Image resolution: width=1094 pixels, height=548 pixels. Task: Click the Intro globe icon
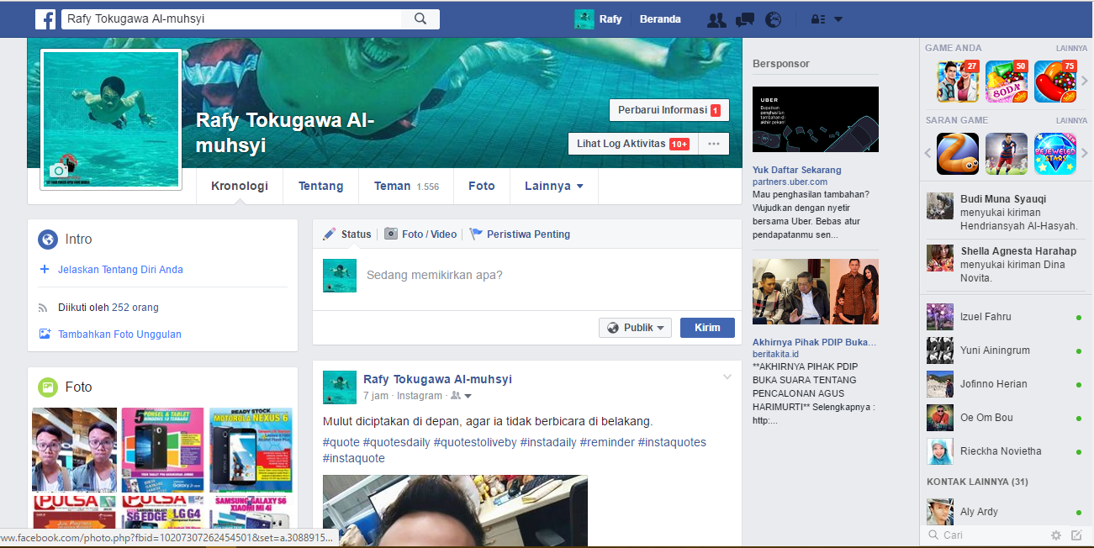coord(48,240)
